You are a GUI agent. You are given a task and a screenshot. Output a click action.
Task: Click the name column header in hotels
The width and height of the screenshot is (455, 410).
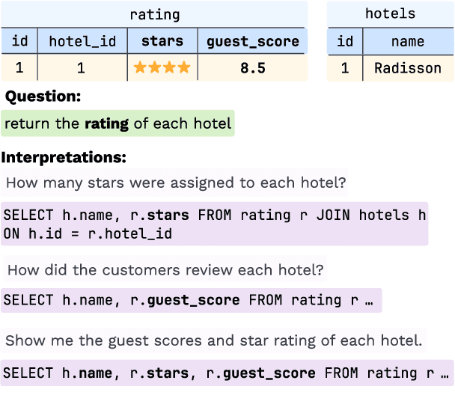(408, 42)
